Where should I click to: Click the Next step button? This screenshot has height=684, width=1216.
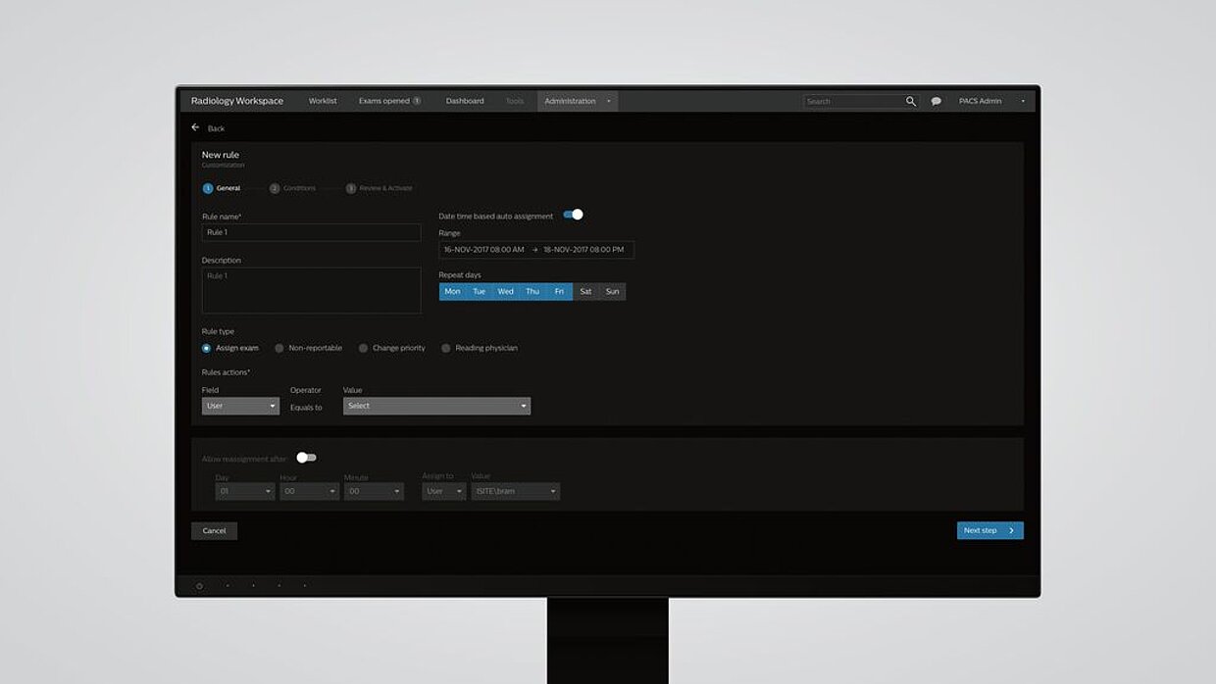point(989,530)
